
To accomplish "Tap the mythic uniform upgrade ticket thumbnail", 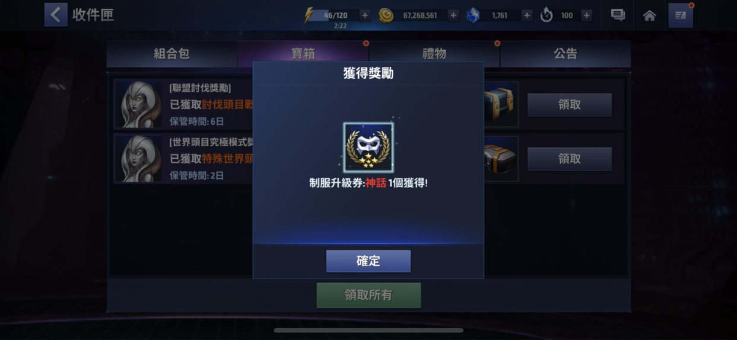I will pyautogui.click(x=368, y=147).
